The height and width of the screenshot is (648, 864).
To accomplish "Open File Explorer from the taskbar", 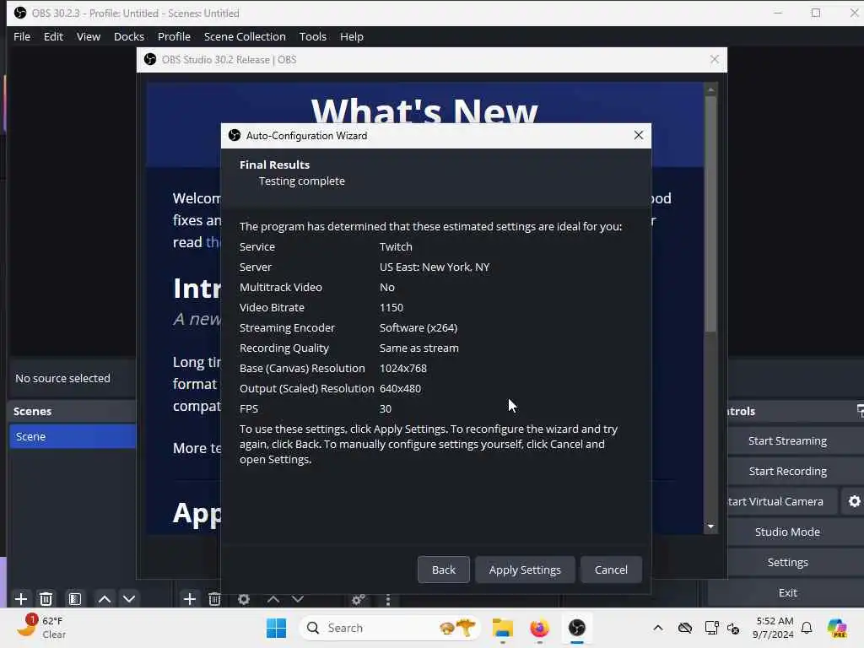I will pyautogui.click(x=503, y=628).
